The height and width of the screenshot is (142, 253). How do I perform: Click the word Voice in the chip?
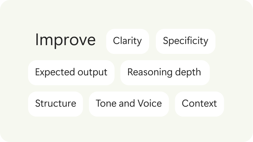point(150,103)
